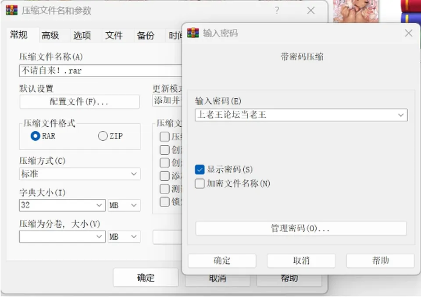421x297 pixels.
Task: Click the 输入密码(E) label
Action: [218, 101]
